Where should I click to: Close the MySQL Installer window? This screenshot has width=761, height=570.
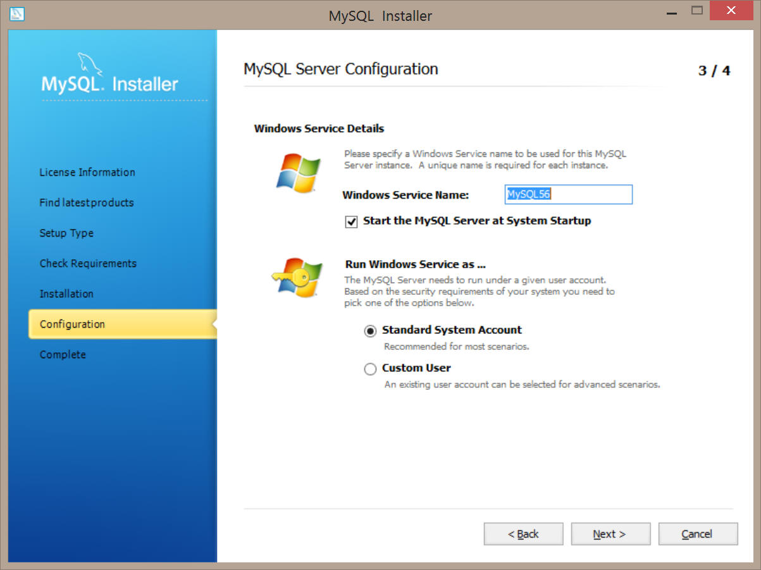coord(731,10)
